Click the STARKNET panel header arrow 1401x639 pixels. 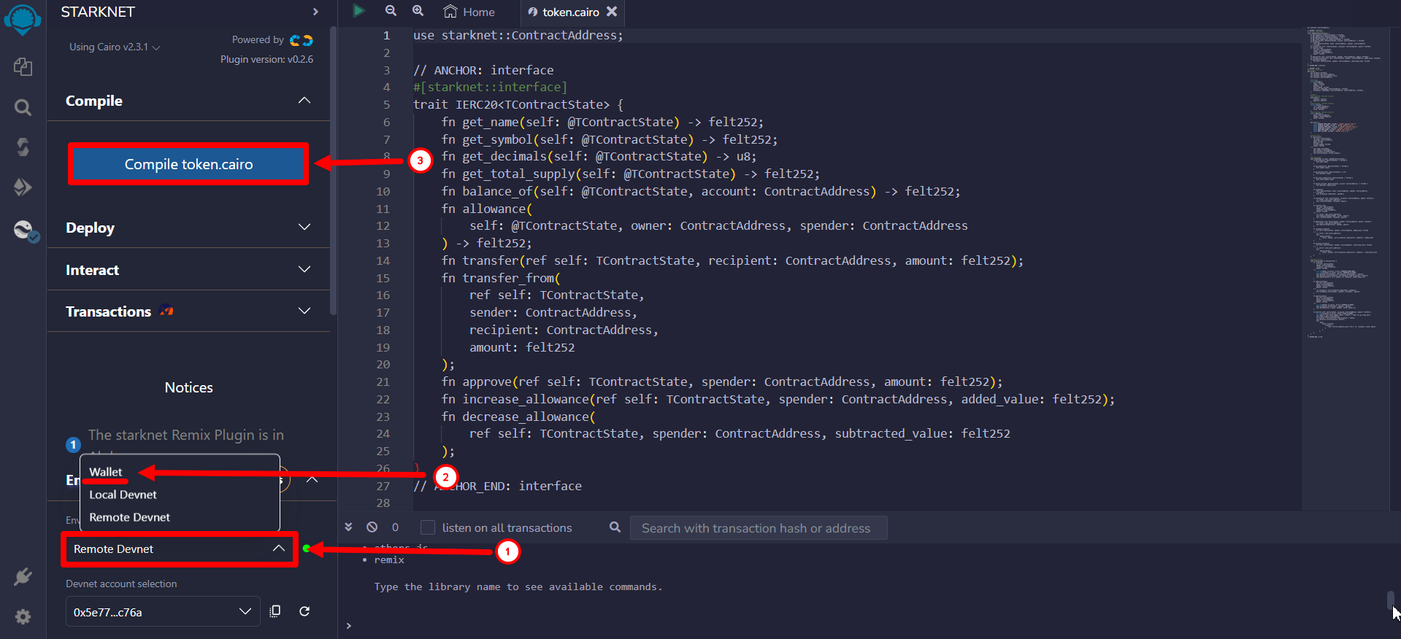(315, 12)
